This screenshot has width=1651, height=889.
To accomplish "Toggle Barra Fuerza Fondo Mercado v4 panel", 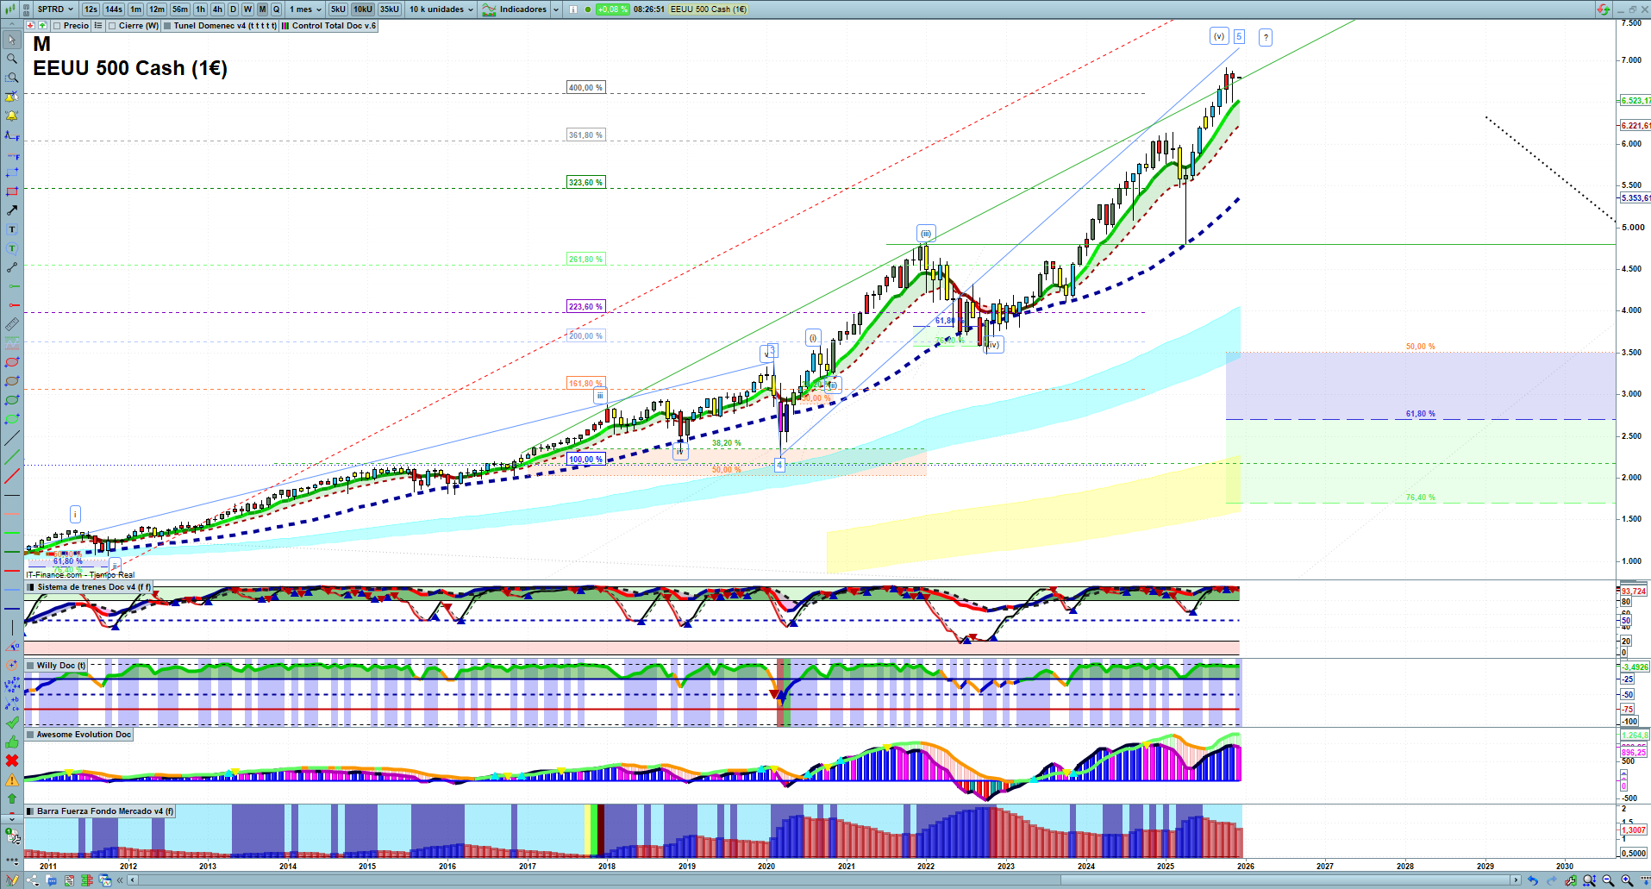I will pyautogui.click(x=31, y=811).
